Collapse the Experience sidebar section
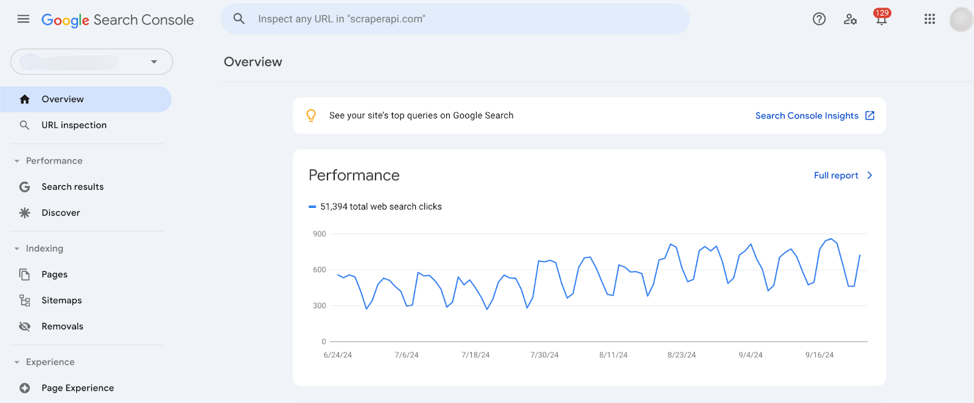Viewport: 974px width, 403px height. (x=17, y=362)
